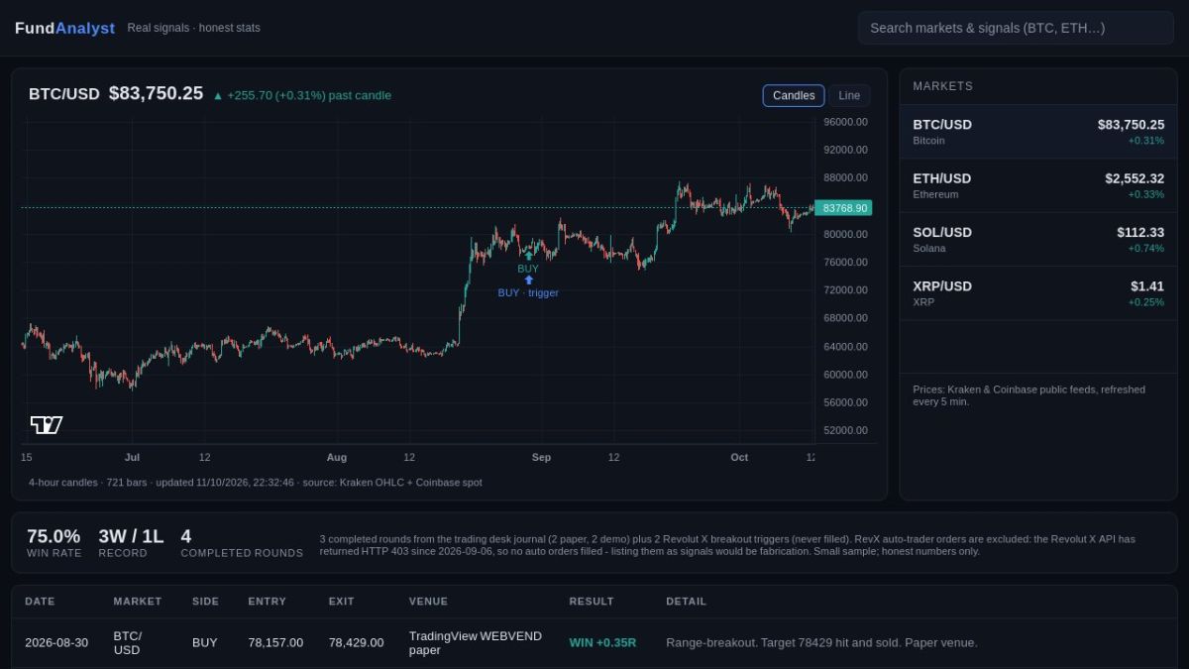The height and width of the screenshot is (669, 1189).
Task: Click the Sep label on time axis
Action: (541, 457)
